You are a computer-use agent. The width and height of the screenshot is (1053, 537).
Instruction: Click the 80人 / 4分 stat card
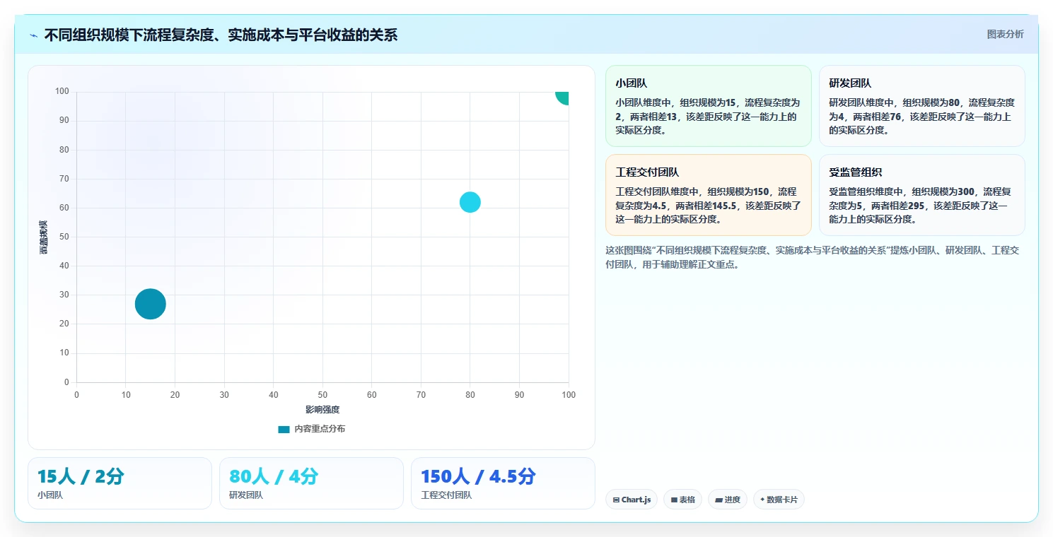click(x=311, y=483)
